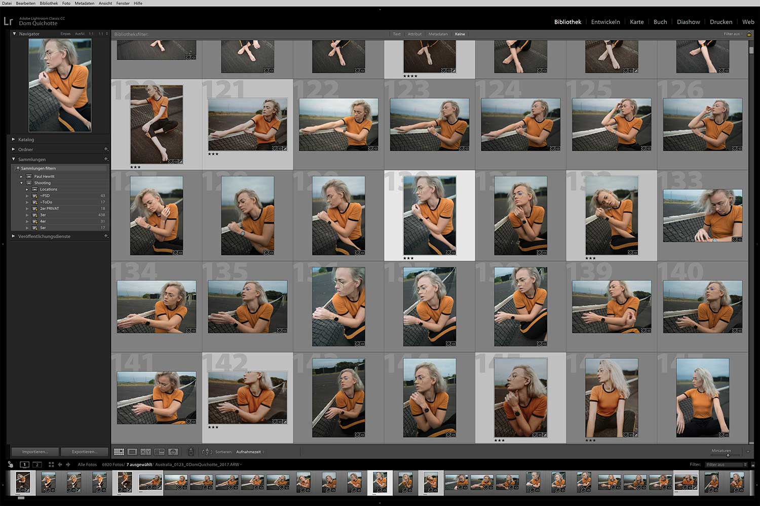Screen dimensions: 760x506
Task: Switch to loupe view icon
Action: point(132,452)
